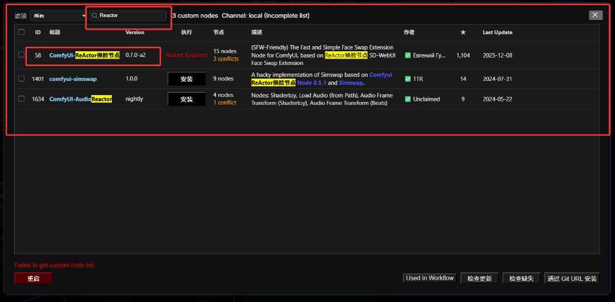Click the Used In Workflow button

click(x=430, y=278)
